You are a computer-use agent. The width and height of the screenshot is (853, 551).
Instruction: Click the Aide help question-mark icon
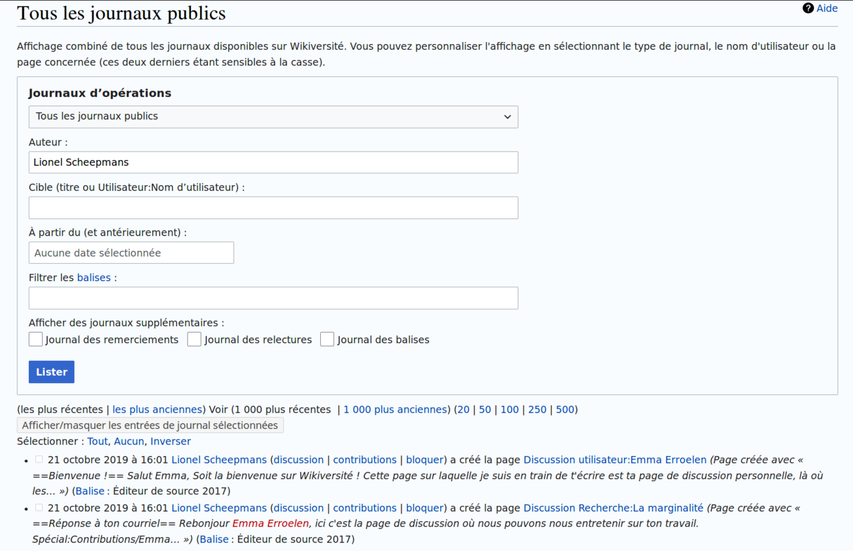click(808, 9)
